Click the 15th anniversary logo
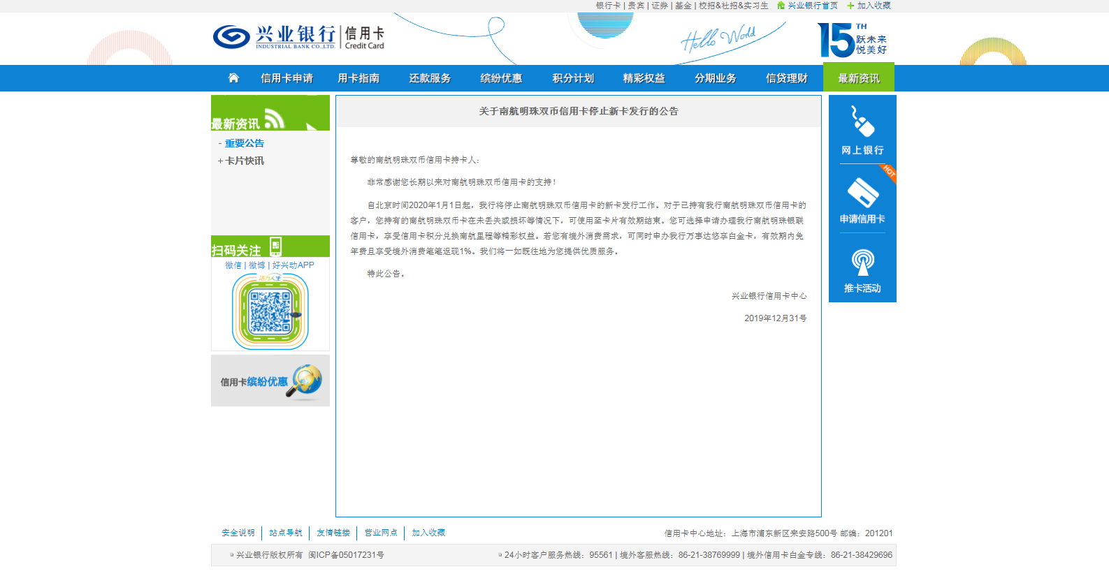 click(853, 40)
